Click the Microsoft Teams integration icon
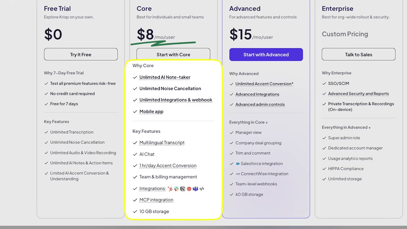This screenshot has width=407, height=229. pyautogui.click(x=196, y=189)
